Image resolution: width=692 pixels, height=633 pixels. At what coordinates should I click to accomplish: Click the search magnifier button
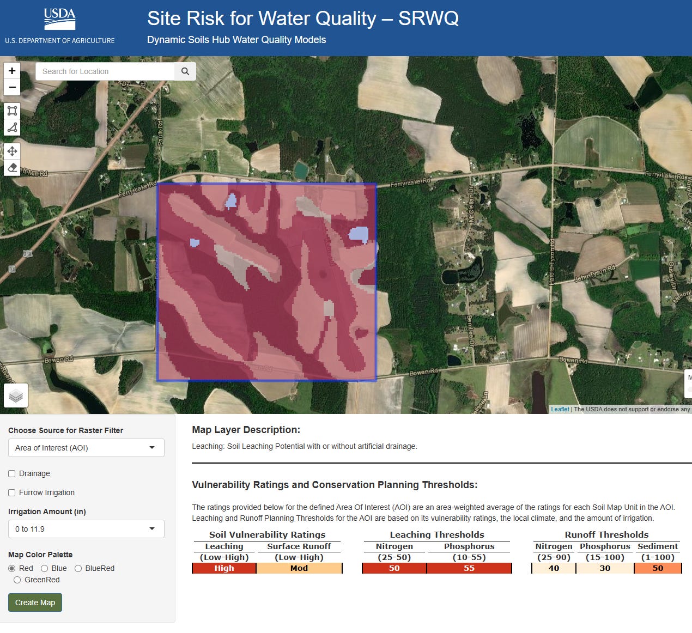[185, 71]
